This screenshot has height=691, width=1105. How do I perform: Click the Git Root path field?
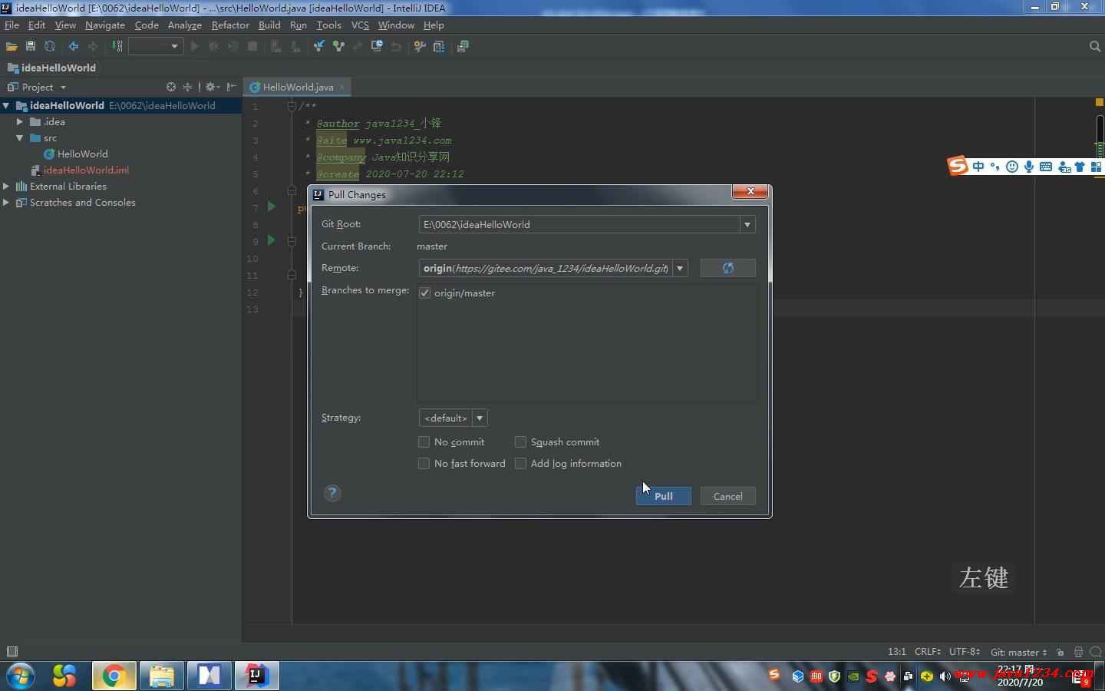tap(579, 224)
